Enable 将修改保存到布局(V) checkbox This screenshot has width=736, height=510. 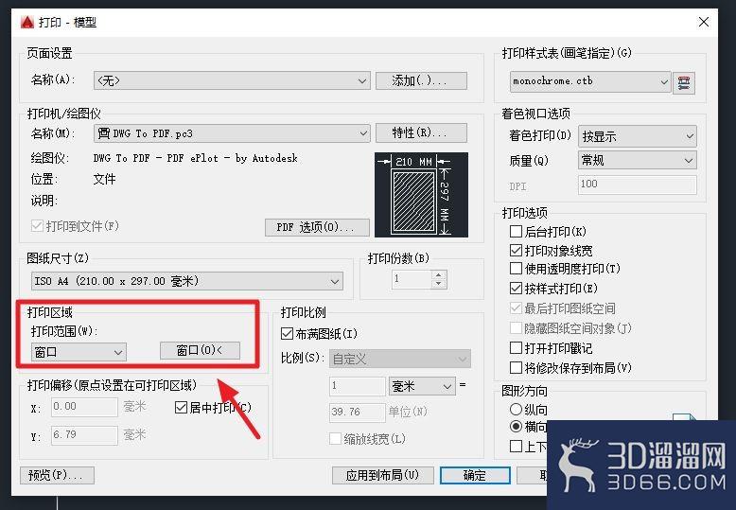pos(516,367)
